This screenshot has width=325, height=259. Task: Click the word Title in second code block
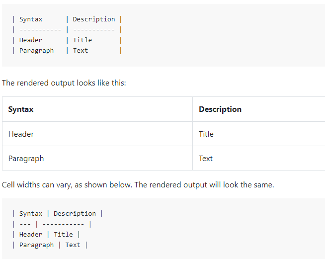point(63,235)
